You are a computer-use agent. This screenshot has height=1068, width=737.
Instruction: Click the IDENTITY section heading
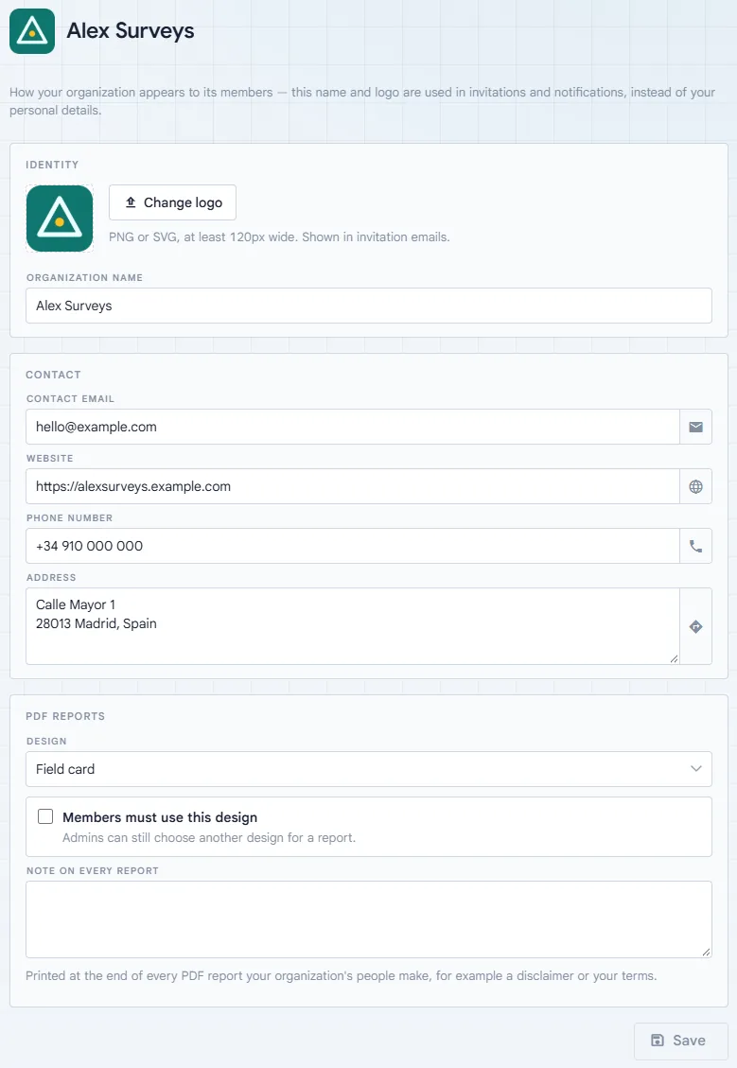tap(52, 165)
